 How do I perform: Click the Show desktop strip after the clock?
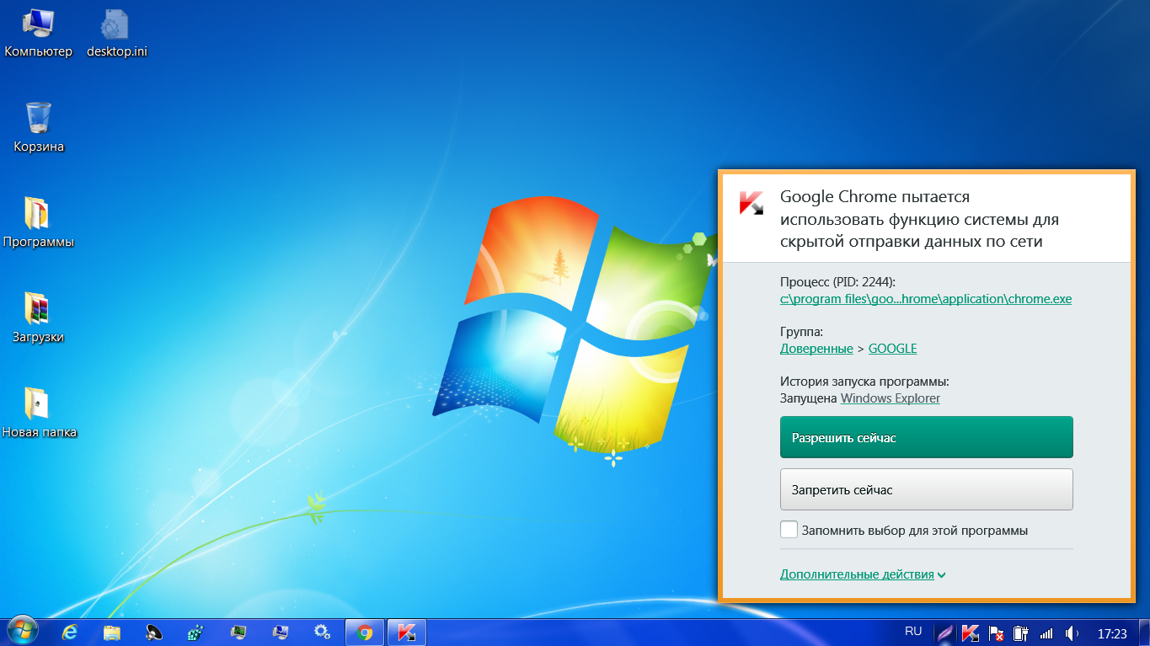1144,633
